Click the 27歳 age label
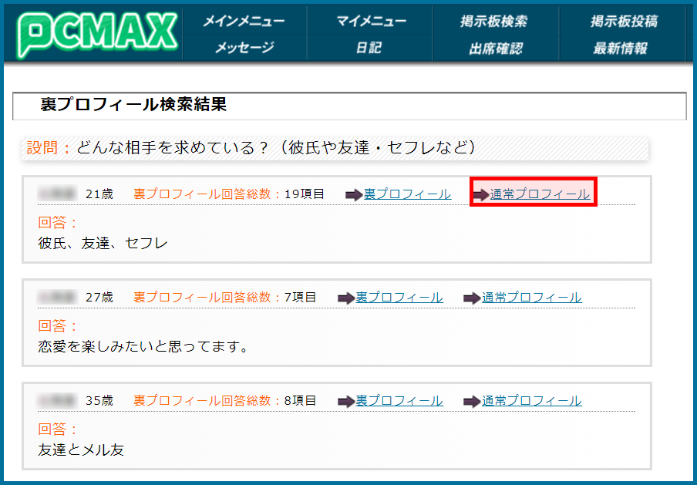 (x=99, y=297)
